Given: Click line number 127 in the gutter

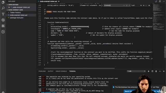Looking at the screenshot, I should point(40,44).
